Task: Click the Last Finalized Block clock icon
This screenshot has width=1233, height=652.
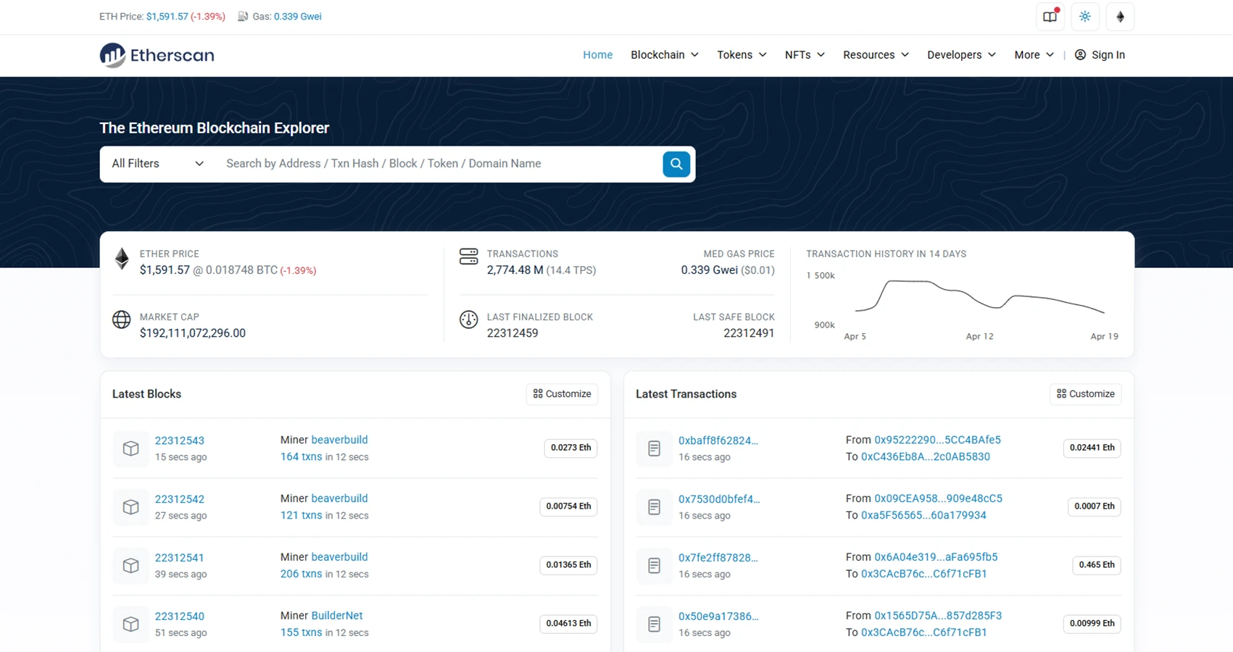Action: click(x=469, y=319)
